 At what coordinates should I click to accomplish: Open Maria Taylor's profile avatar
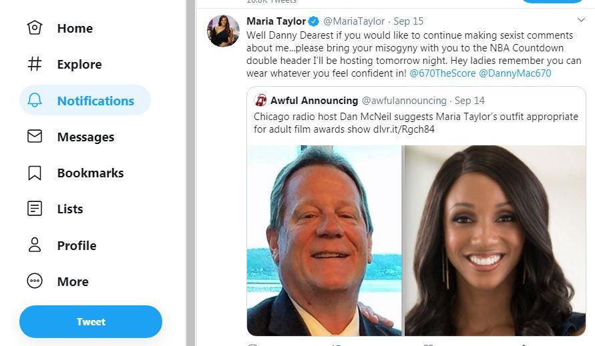click(x=223, y=31)
